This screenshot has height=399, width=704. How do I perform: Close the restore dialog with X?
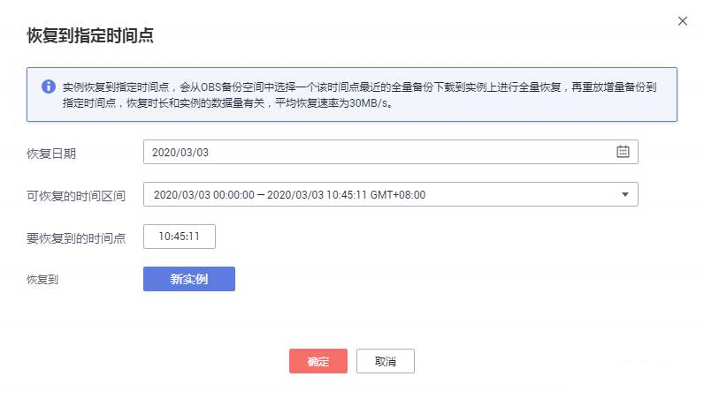(x=683, y=21)
